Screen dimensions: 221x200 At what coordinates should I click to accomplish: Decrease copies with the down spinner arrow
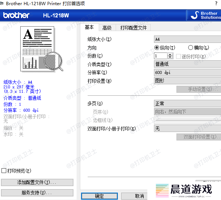point(170,57)
